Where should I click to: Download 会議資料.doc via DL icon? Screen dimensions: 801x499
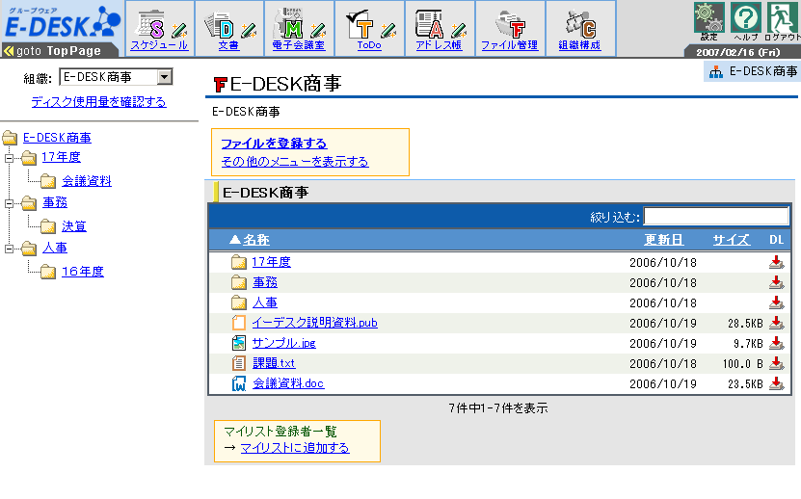click(x=777, y=383)
